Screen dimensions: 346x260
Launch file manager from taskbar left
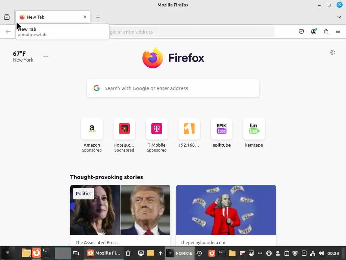(26, 253)
